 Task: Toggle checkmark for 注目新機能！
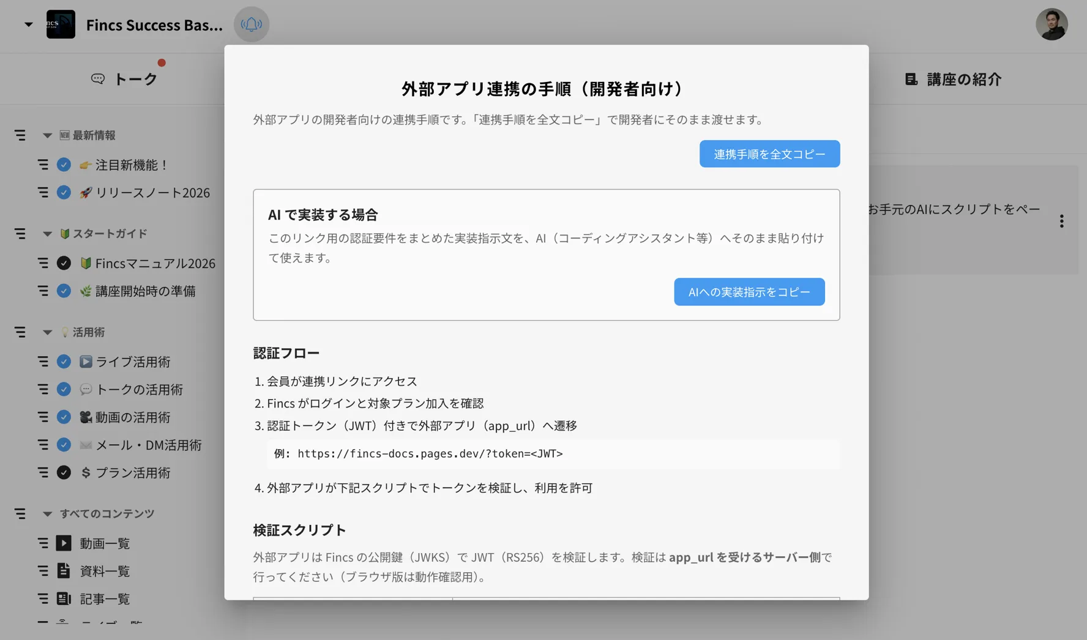tap(64, 165)
